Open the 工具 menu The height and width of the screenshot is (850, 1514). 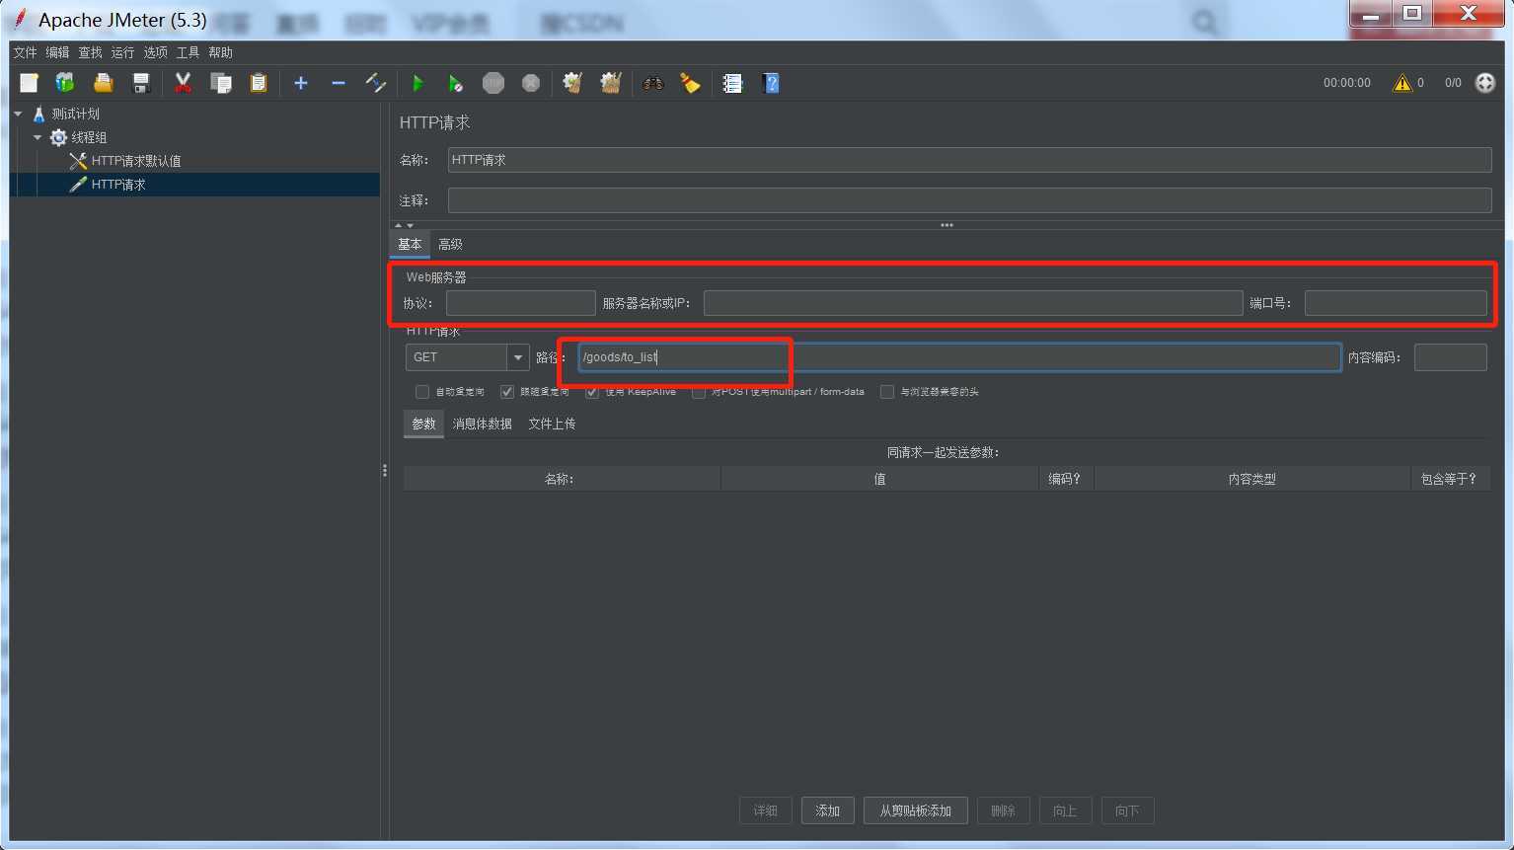[188, 52]
